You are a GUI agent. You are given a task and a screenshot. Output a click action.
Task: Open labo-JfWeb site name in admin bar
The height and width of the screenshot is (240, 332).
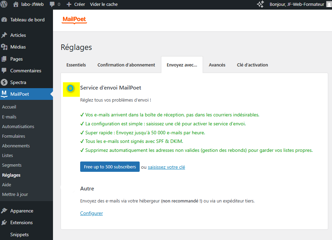click(32, 4)
